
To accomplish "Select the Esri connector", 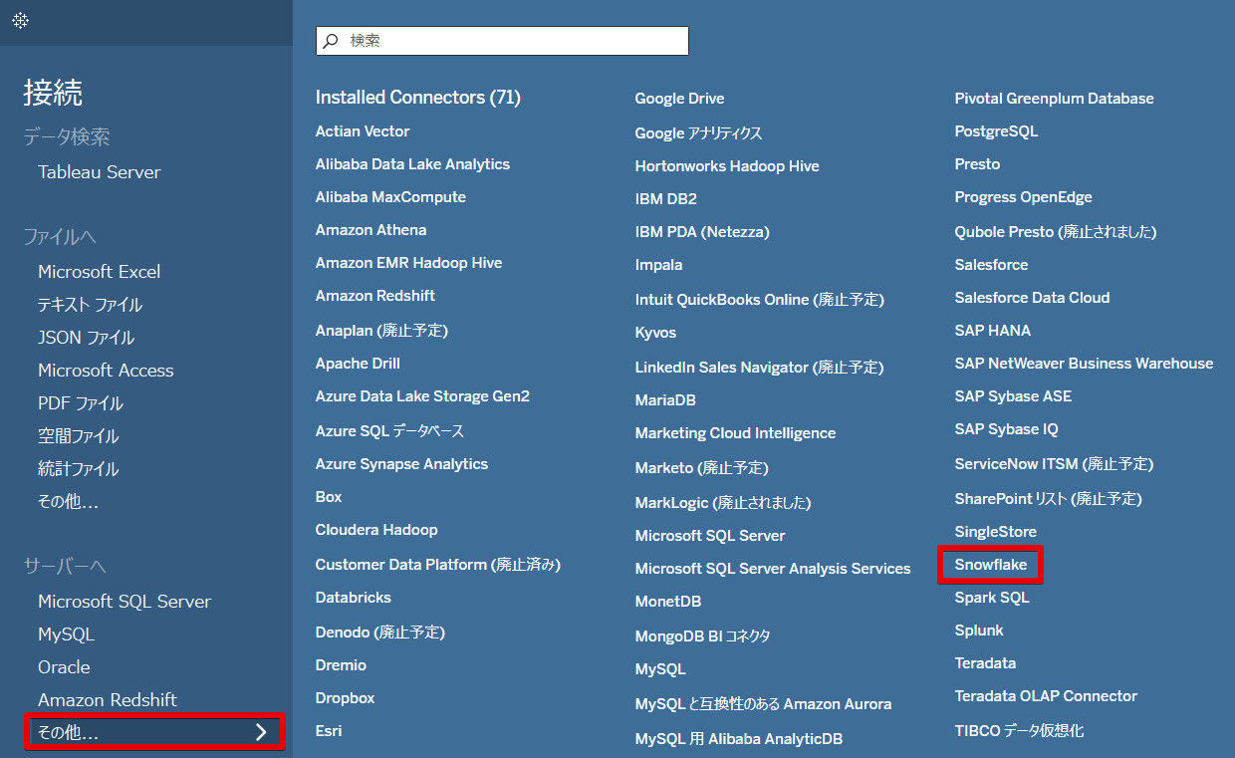I will pyautogui.click(x=329, y=731).
